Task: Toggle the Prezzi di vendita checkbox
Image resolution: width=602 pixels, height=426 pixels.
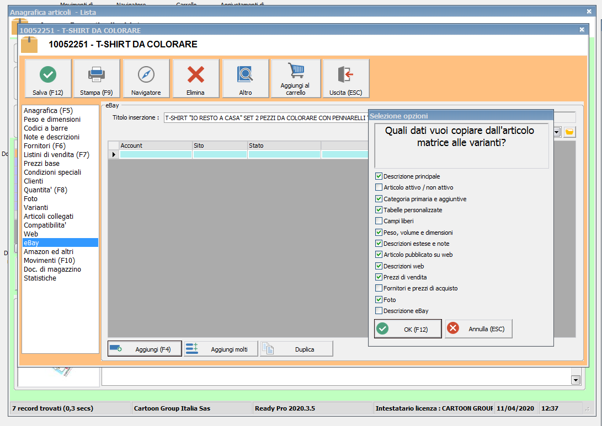Action: click(379, 277)
